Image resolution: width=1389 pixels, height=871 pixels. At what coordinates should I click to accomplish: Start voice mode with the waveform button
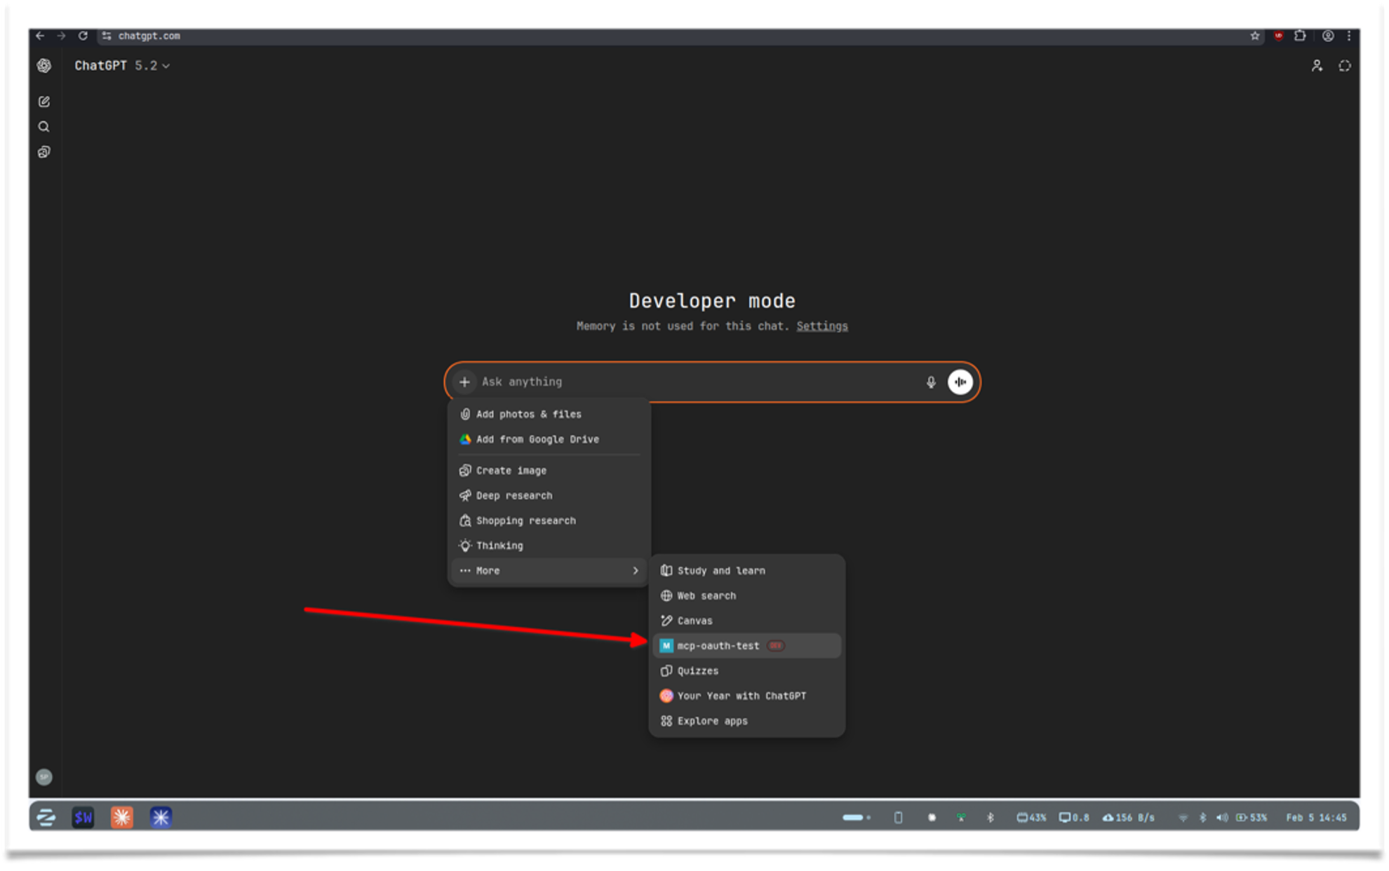tap(960, 382)
